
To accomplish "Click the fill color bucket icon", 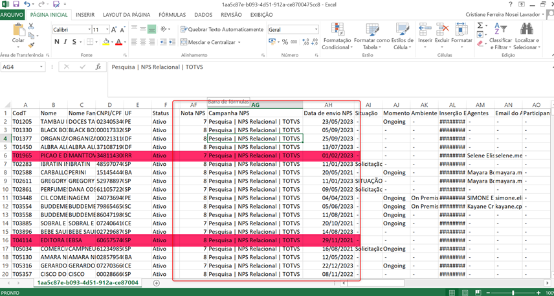I will click(x=105, y=42).
